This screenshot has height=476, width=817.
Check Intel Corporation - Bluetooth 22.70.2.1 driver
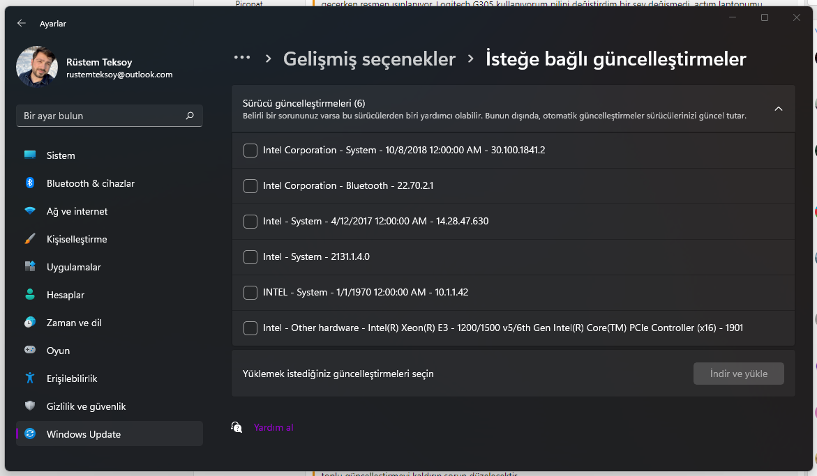tap(250, 186)
